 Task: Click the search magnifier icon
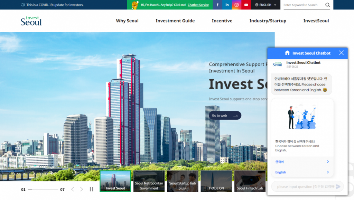pos(327,5)
